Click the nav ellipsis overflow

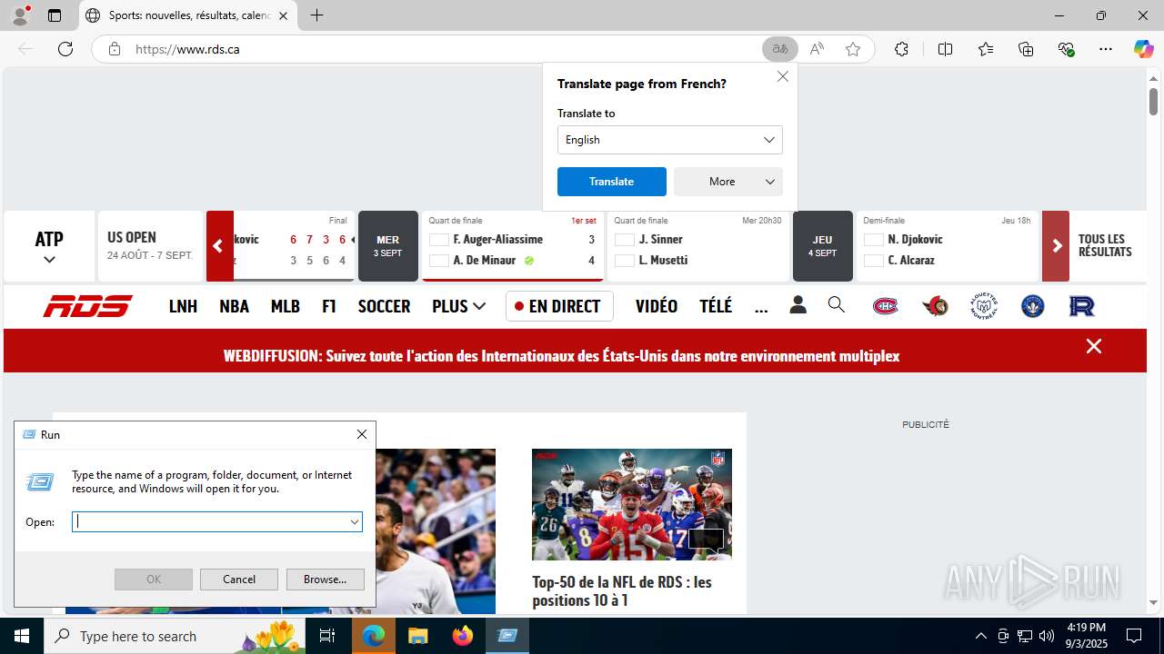761,308
